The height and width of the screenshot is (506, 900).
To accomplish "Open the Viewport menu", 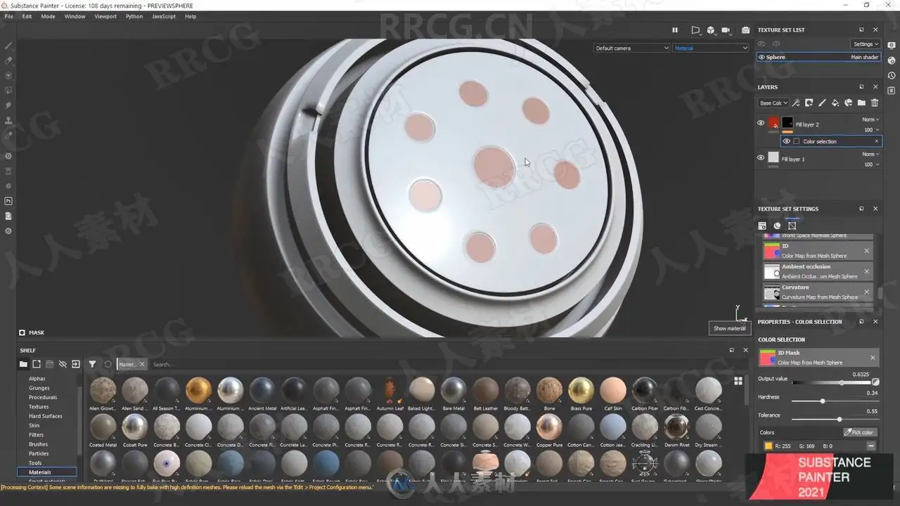I will 105,16.
